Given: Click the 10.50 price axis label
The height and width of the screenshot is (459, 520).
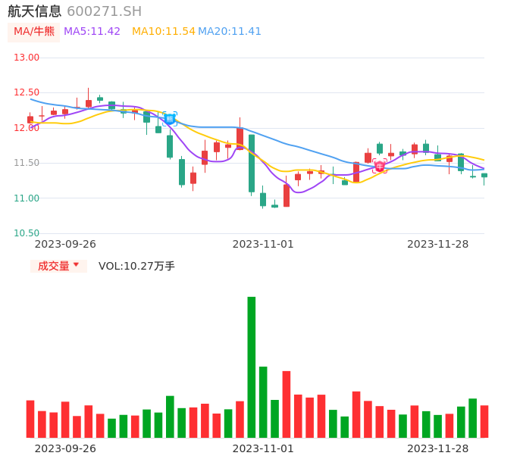Looking at the screenshot, I should click(27, 233).
